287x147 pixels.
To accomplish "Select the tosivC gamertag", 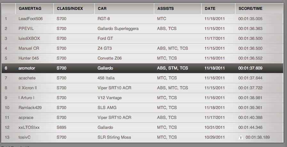I will 25,137.
